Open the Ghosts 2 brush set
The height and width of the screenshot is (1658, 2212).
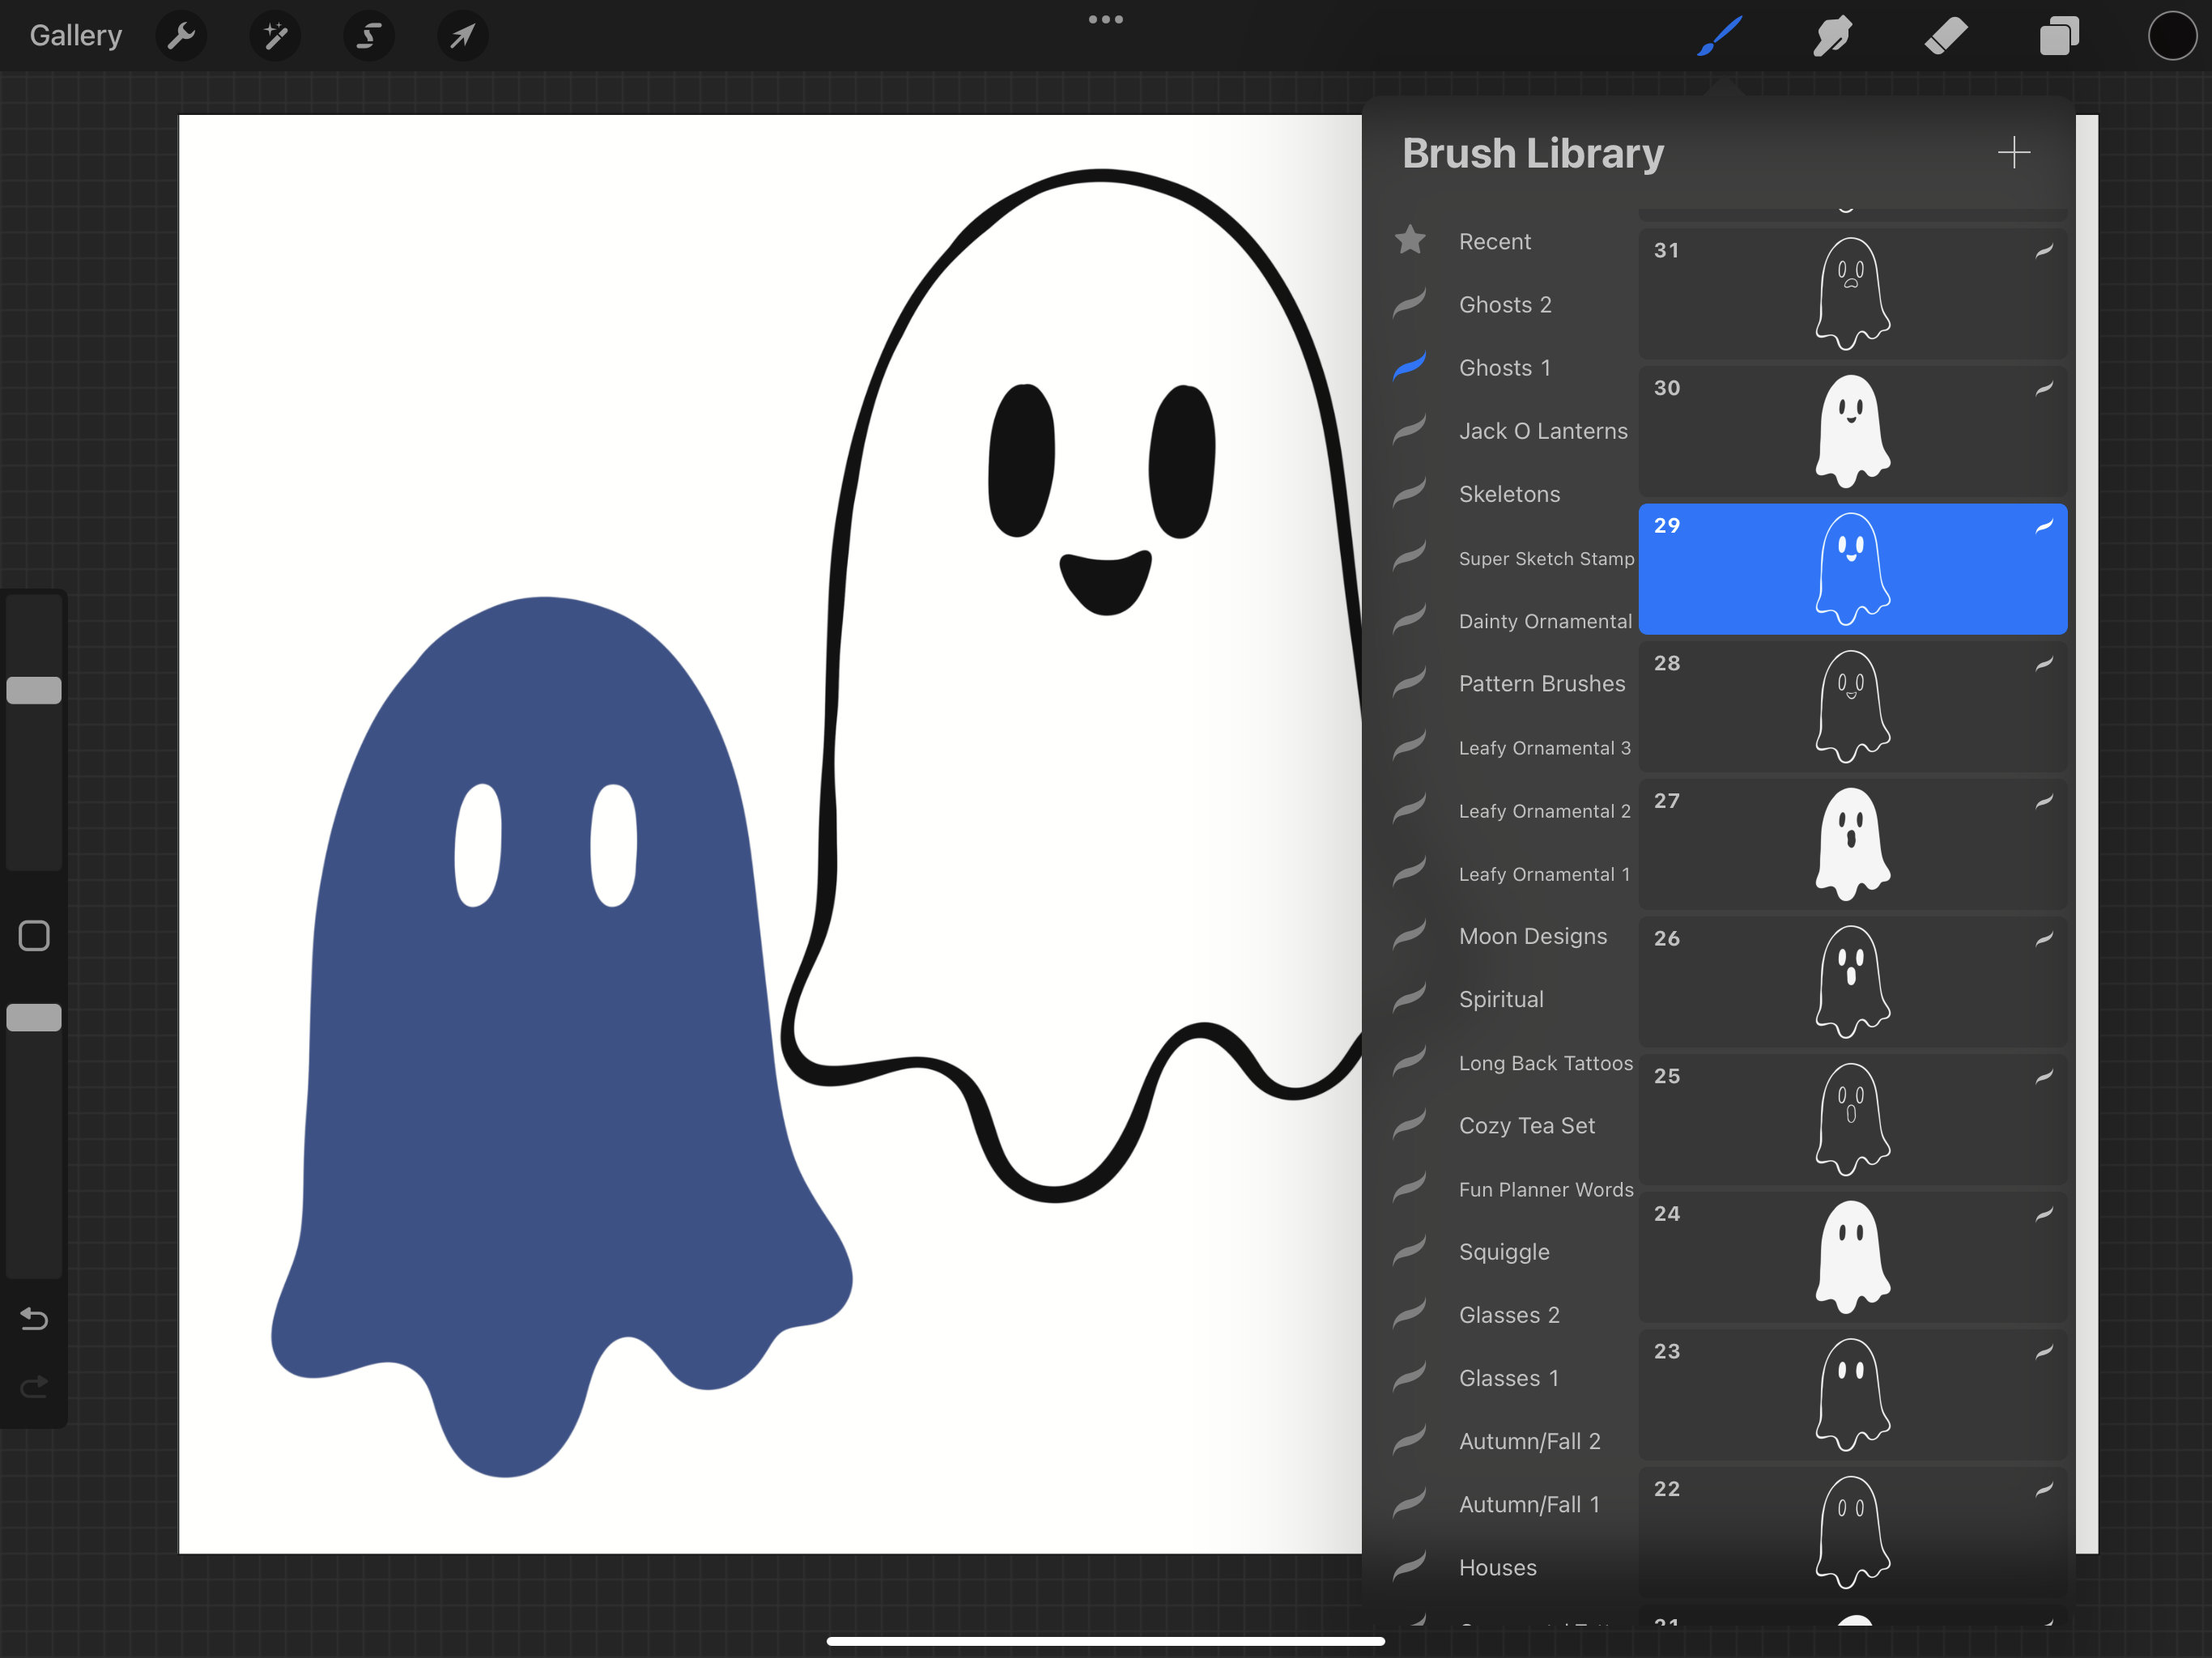pos(1505,304)
